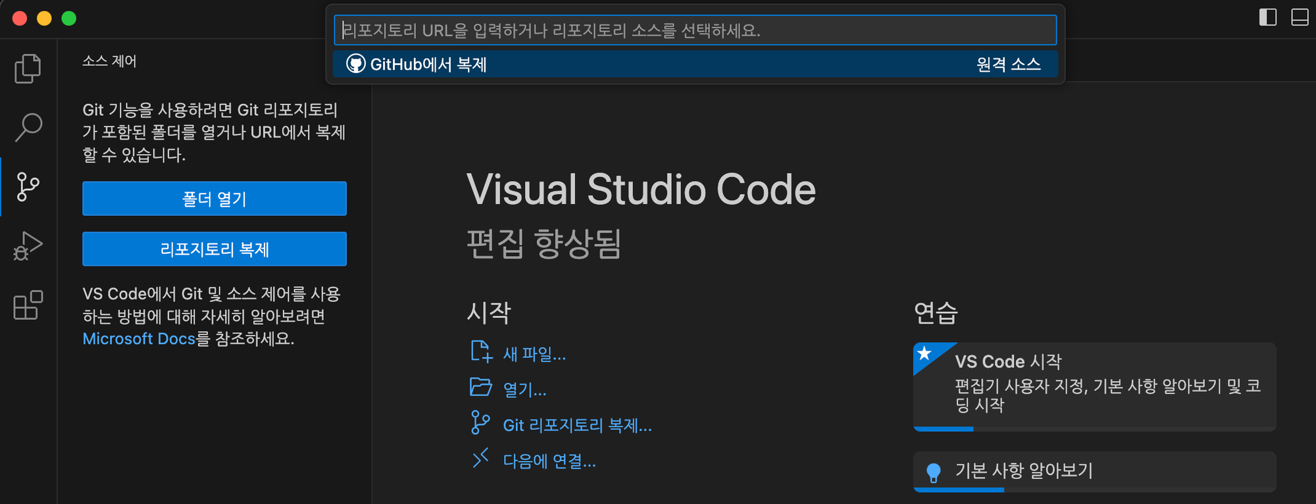The width and height of the screenshot is (1316, 504).
Task: Open the Explorer view in activity bar
Action: (28, 68)
